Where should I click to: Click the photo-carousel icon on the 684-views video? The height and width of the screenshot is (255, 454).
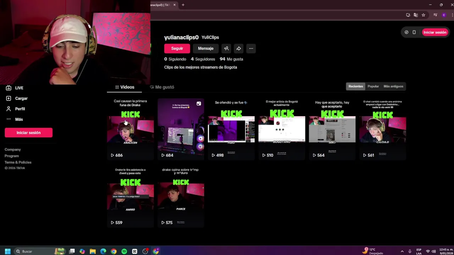[x=199, y=103]
